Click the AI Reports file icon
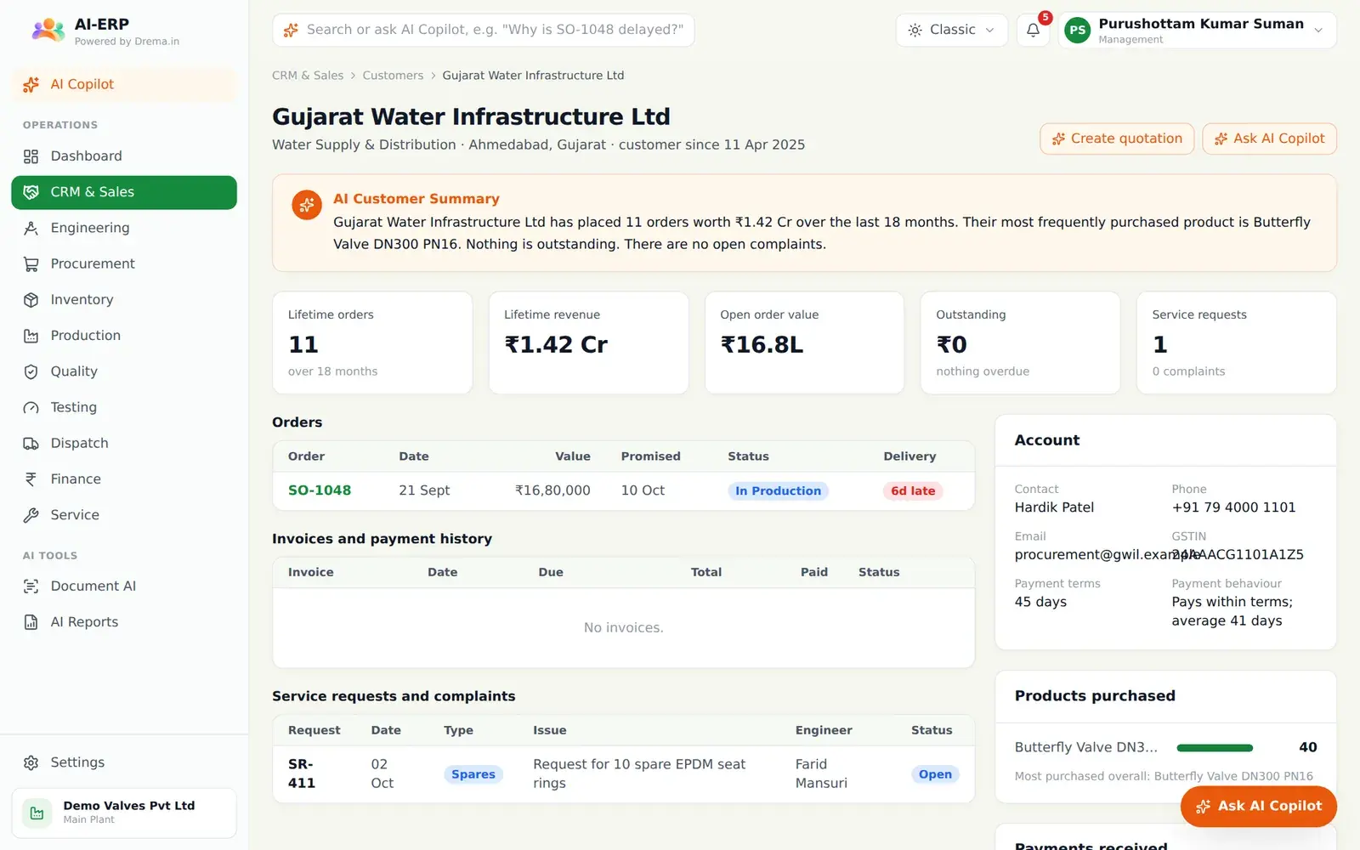The image size is (1360, 850). tap(31, 622)
